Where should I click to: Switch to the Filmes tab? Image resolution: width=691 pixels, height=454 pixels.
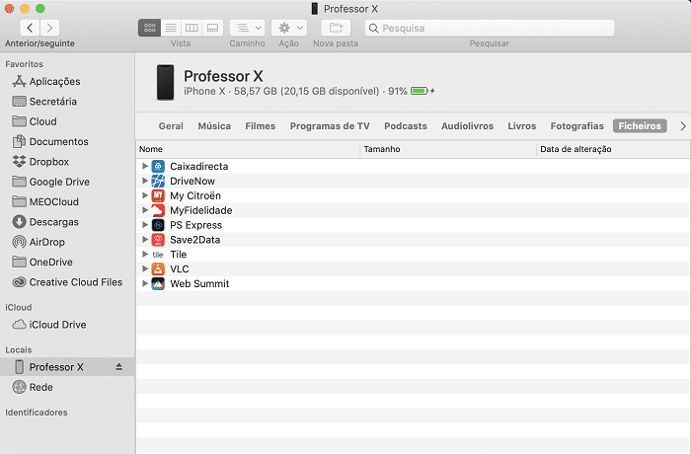[x=260, y=126]
